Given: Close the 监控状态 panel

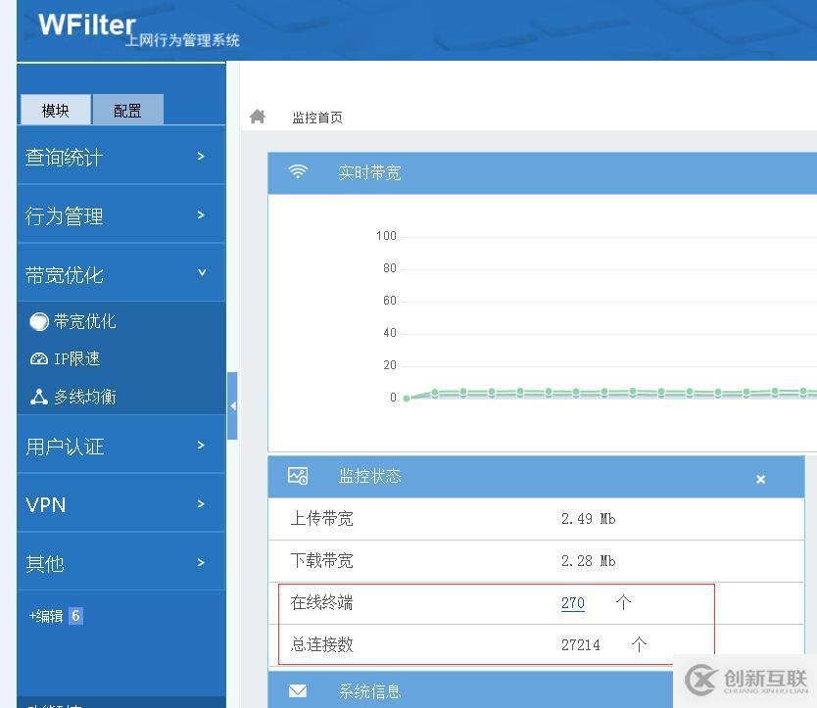Looking at the screenshot, I should point(760,479).
